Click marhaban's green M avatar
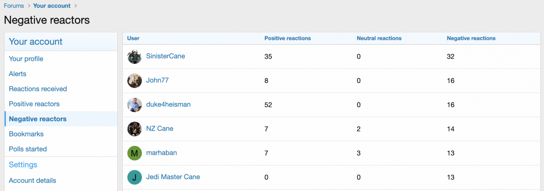Viewport: 544px width, 191px height. coord(134,153)
